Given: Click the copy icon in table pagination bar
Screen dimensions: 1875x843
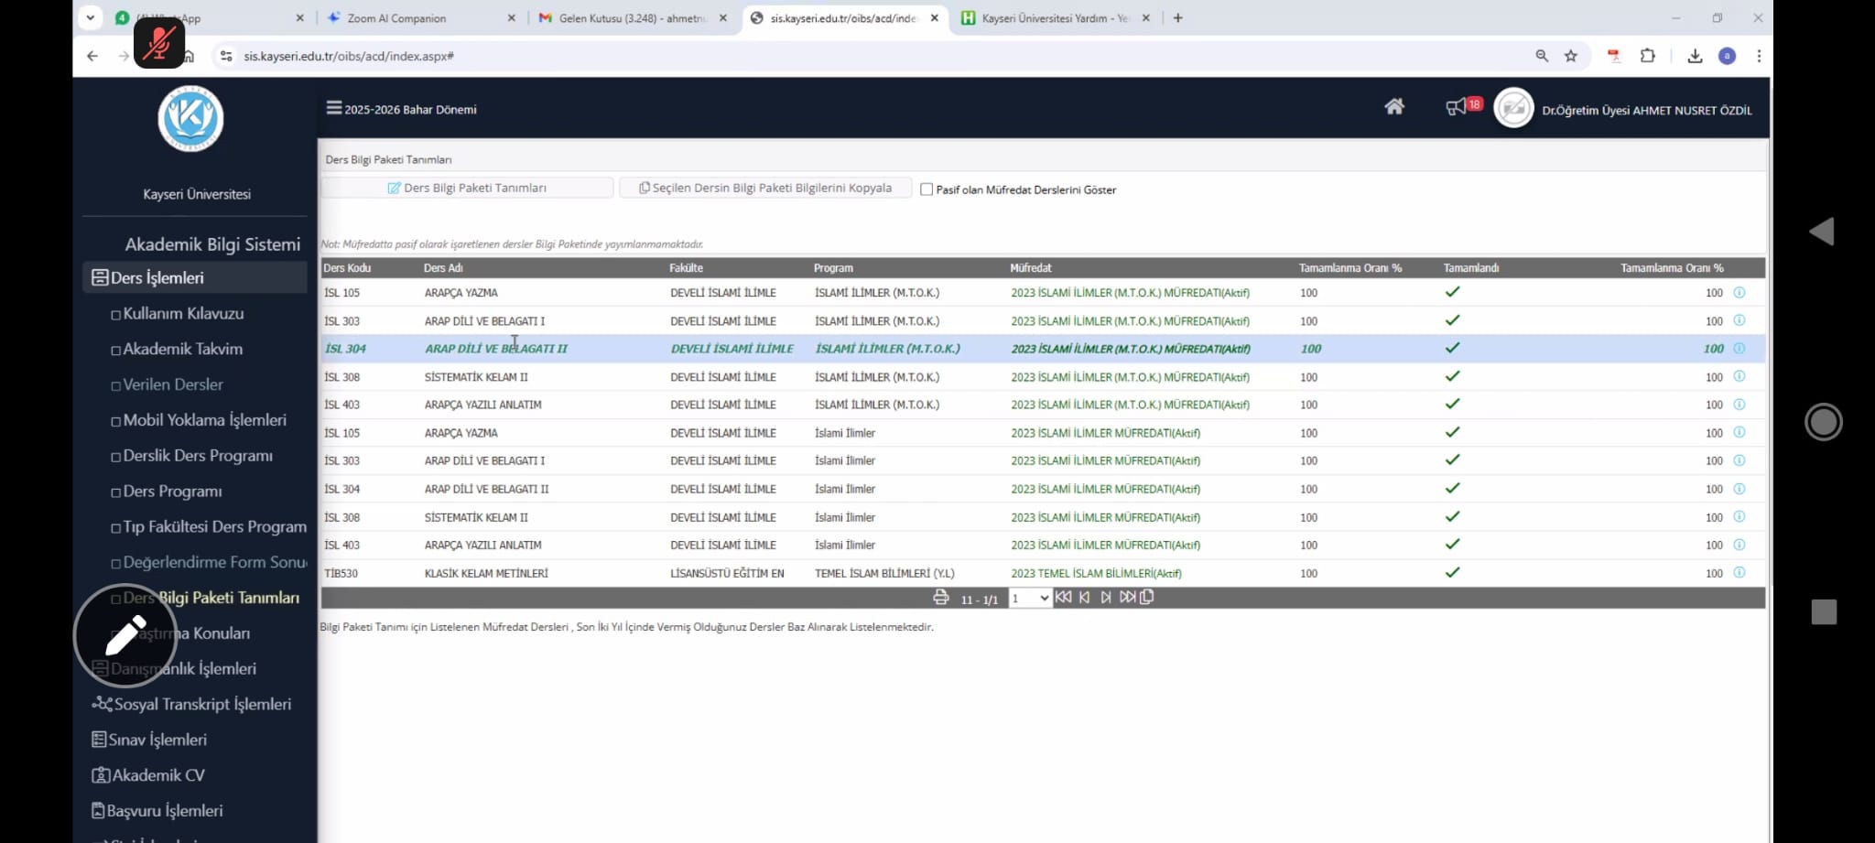Looking at the screenshot, I should coord(1147,598).
